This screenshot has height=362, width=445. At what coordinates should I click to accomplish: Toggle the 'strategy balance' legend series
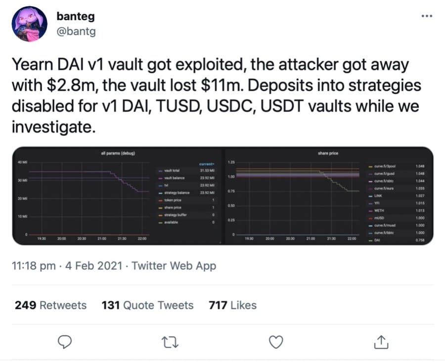[176, 192]
